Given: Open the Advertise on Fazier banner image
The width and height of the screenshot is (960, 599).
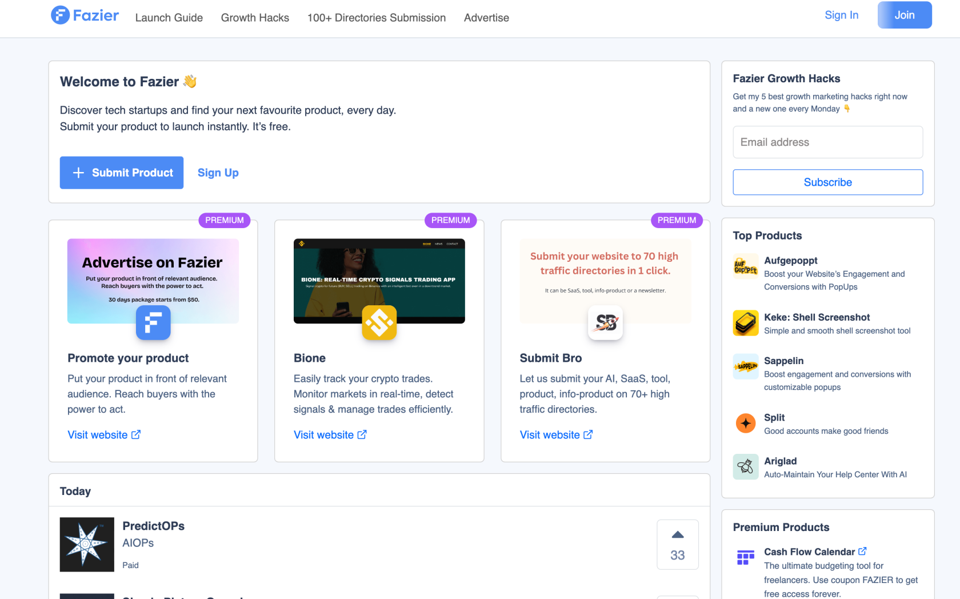Looking at the screenshot, I should (x=153, y=281).
